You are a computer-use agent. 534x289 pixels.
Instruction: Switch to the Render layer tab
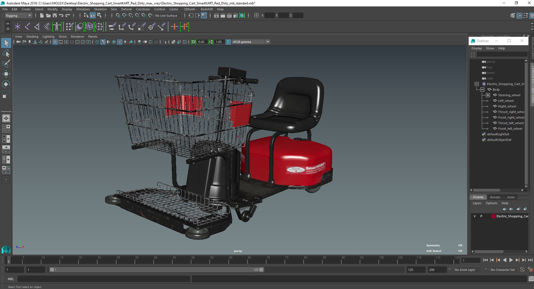[495, 197]
